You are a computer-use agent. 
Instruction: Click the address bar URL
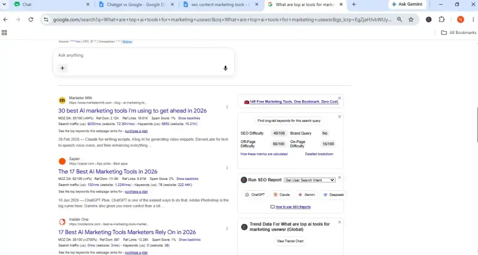pyautogui.click(x=222, y=20)
